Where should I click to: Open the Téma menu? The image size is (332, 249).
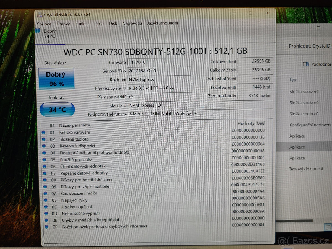(99, 24)
